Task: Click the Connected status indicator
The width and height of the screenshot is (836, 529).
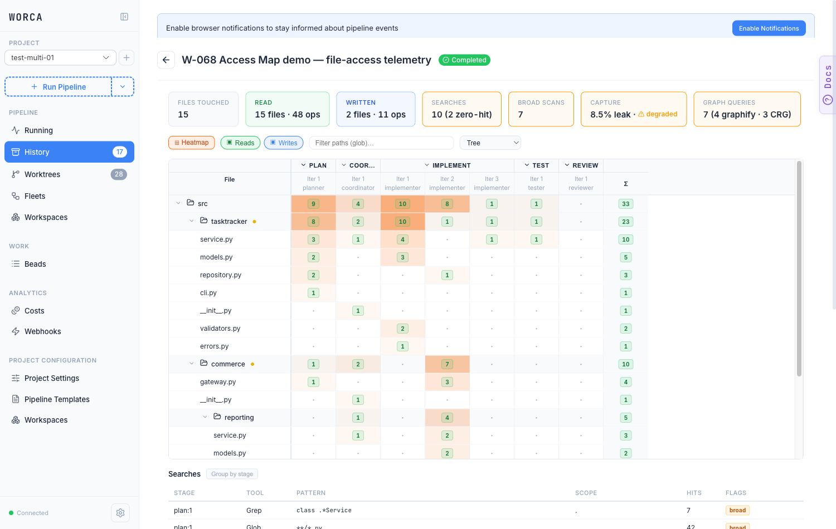Action: [x=28, y=513]
